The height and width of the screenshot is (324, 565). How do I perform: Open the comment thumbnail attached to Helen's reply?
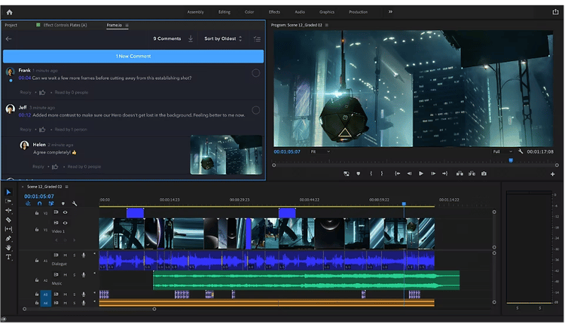226,155
